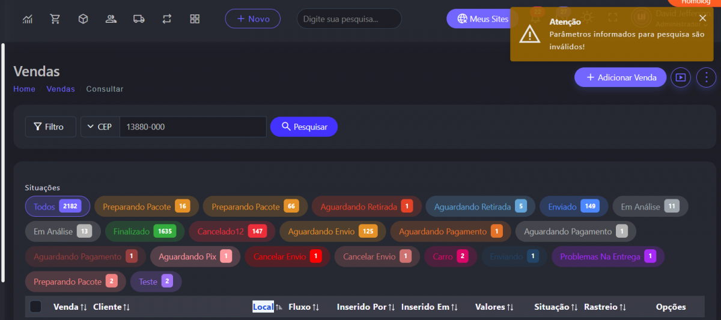Click the delivery truck icon
Screen dimensions: 721x320
coord(139,19)
